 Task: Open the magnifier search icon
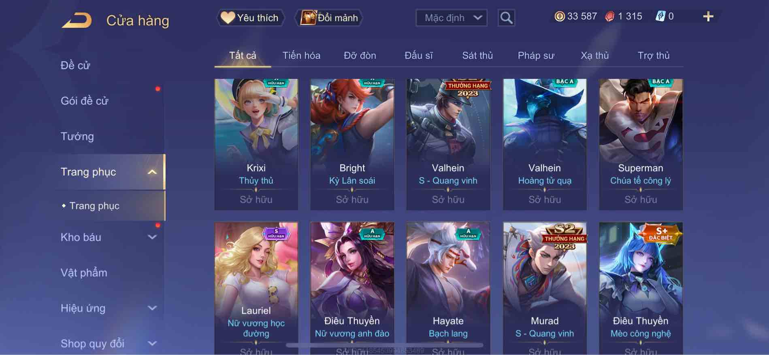coord(506,18)
